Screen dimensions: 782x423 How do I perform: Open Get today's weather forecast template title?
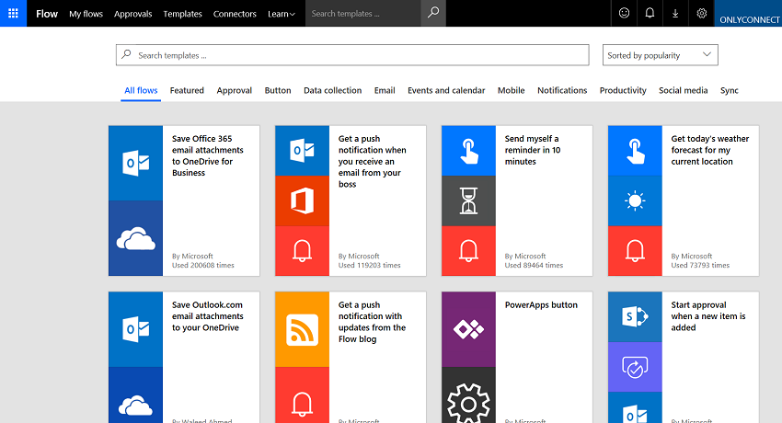(709, 150)
